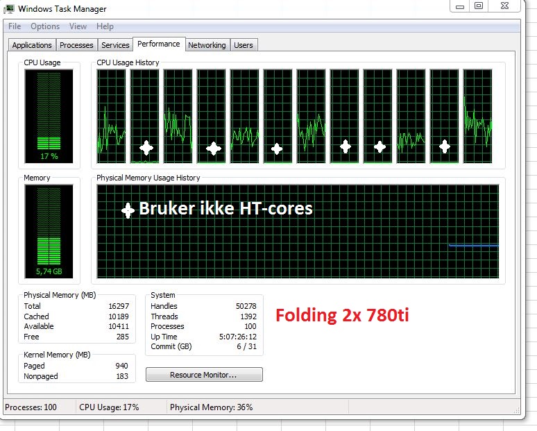Click status bar CPU Usage: 17%
Screen dimensions: 537x431
pos(109,407)
